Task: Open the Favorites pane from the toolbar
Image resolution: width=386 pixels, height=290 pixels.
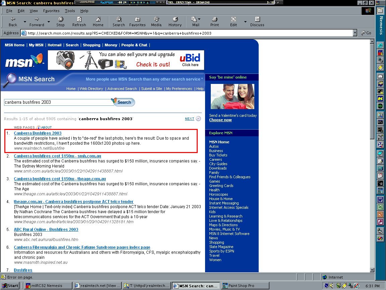Action: pos(137,22)
